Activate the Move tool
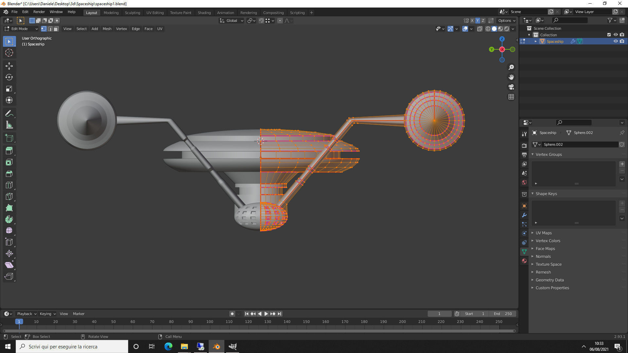The height and width of the screenshot is (353, 628). [x=9, y=66]
